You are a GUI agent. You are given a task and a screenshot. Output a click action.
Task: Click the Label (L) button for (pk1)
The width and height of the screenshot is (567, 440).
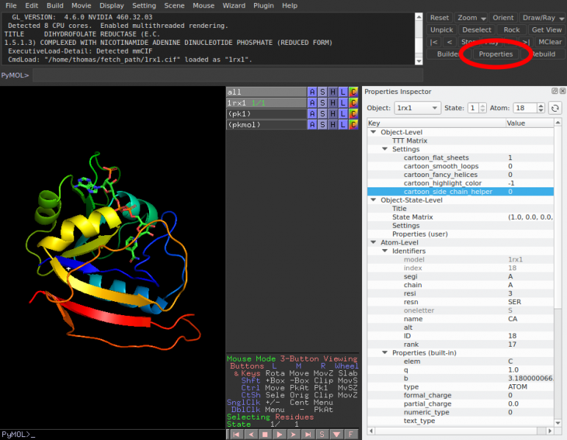click(343, 115)
